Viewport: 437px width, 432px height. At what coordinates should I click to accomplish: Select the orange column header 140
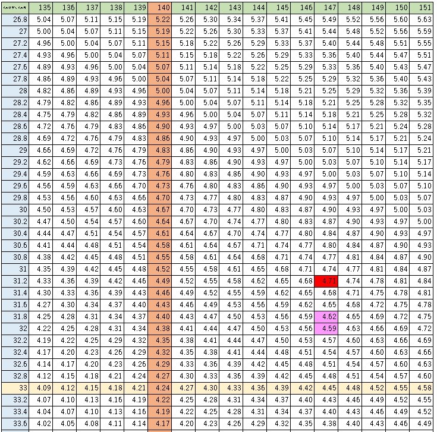[x=160, y=8]
